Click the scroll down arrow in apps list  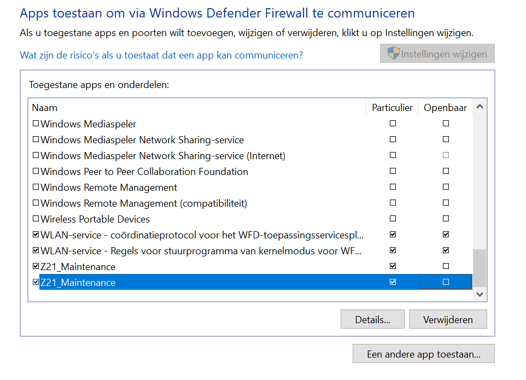click(x=480, y=294)
